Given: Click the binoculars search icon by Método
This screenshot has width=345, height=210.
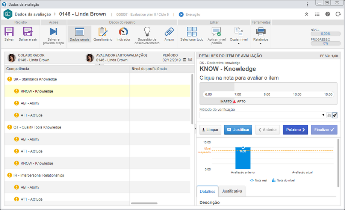Looking at the screenshot, I should point(329,115).
